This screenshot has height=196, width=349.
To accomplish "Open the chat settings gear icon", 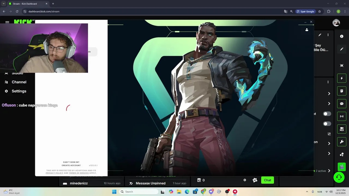I will click(x=245, y=180).
